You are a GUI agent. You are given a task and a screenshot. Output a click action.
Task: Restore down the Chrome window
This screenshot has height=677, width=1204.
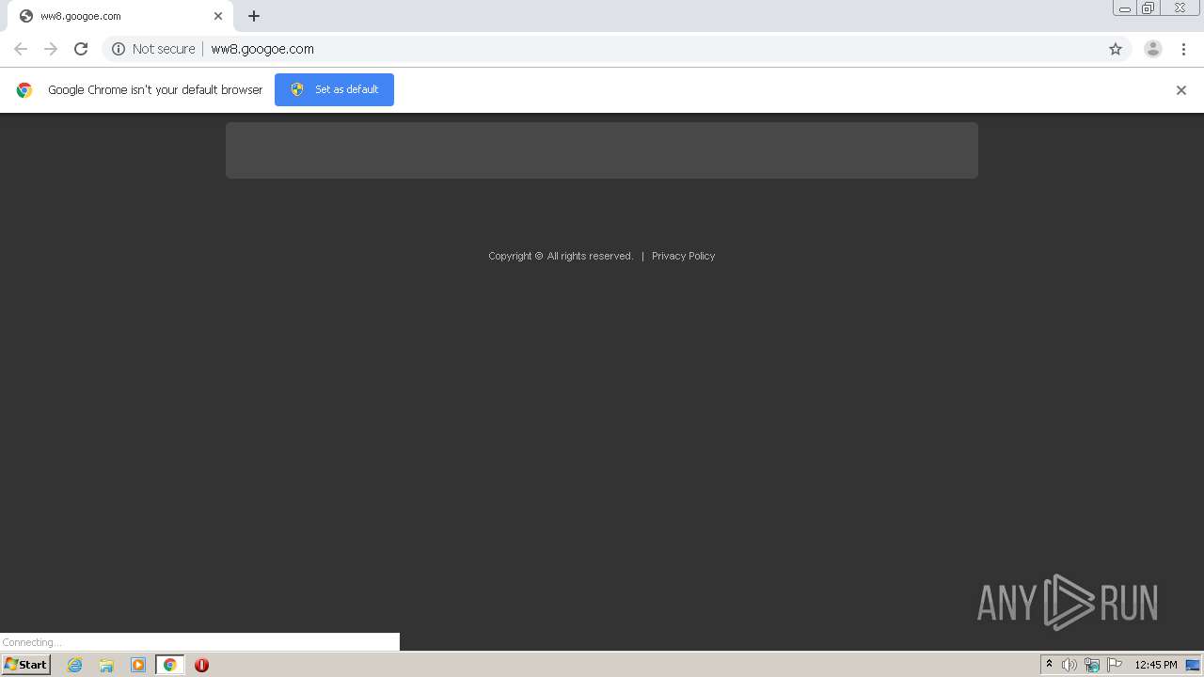(1148, 8)
